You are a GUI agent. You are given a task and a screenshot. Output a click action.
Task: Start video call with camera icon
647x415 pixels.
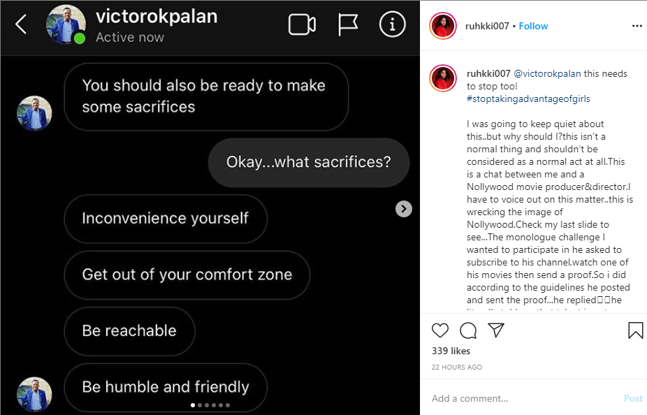click(303, 25)
